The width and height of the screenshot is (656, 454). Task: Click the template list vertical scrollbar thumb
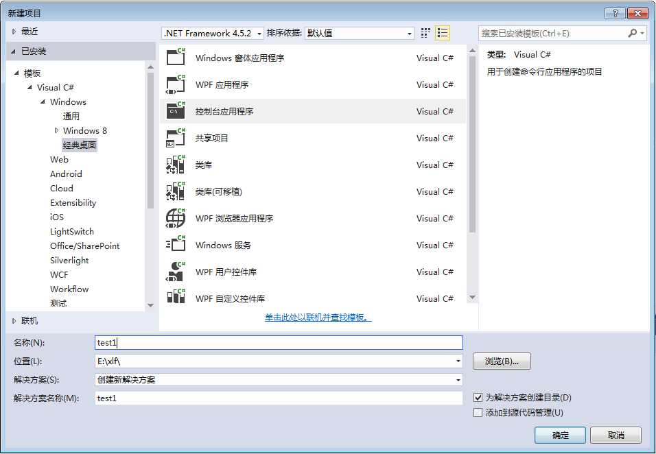pos(472,144)
